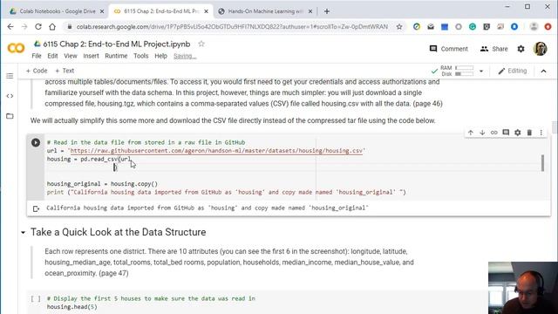Viewport: 558px width, 314px height.
Task: Click the page vertical scrollbar thumb
Action: tap(554, 126)
